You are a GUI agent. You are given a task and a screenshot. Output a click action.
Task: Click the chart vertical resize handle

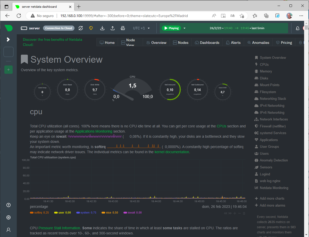coord(244,213)
